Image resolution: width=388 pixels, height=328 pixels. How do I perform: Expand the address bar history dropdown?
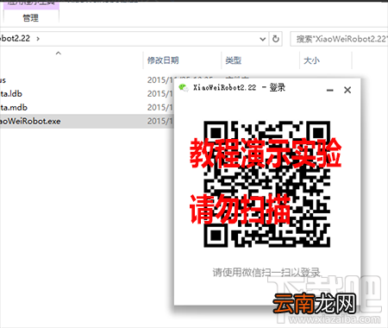point(262,39)
